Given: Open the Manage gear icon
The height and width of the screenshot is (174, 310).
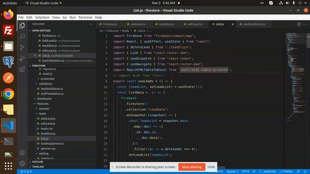Looking at the screenshot, I should (22, 163).
